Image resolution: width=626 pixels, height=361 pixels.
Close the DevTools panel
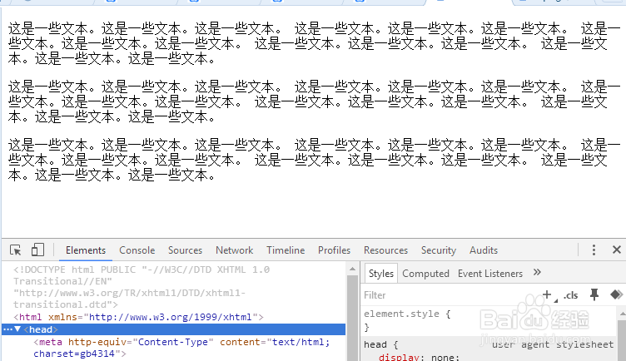point(616,250)
